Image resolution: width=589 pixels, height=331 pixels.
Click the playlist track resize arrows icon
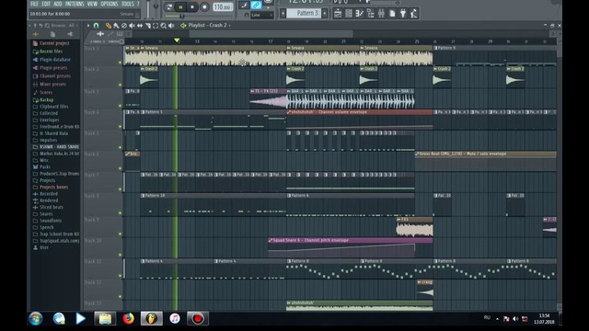(100, 34)
